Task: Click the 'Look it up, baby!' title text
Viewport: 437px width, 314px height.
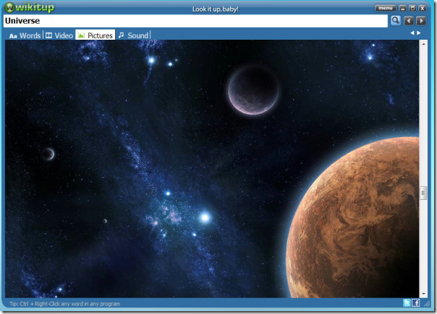Action: coord(216,9)
